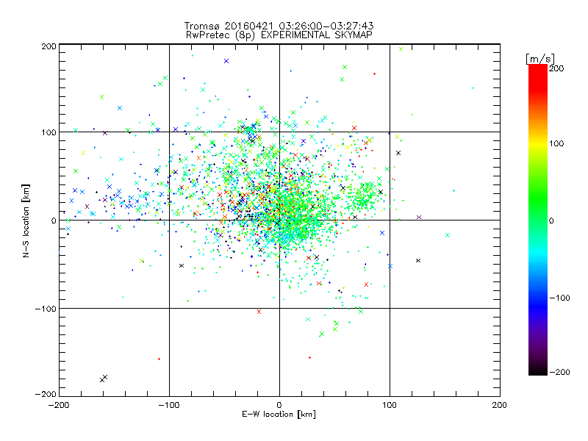Click the colorbar label '-100'
Viewport: 588px width, 441px height.
tap(559, 298)
